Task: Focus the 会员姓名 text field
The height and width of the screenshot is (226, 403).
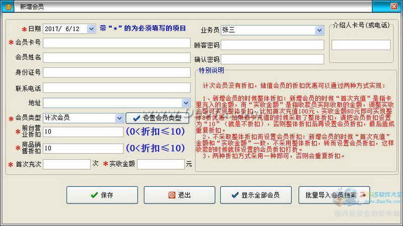Action: pos(116,58)
